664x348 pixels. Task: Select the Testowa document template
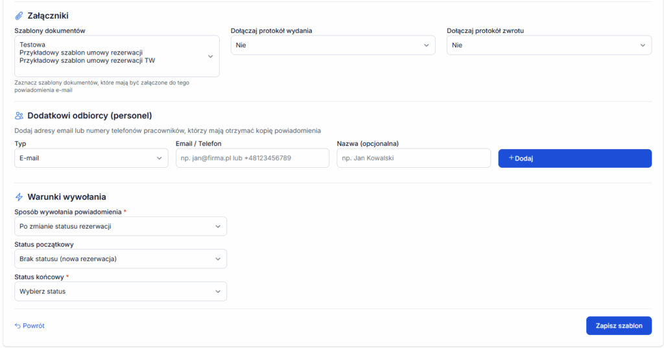tap(32, 44)
